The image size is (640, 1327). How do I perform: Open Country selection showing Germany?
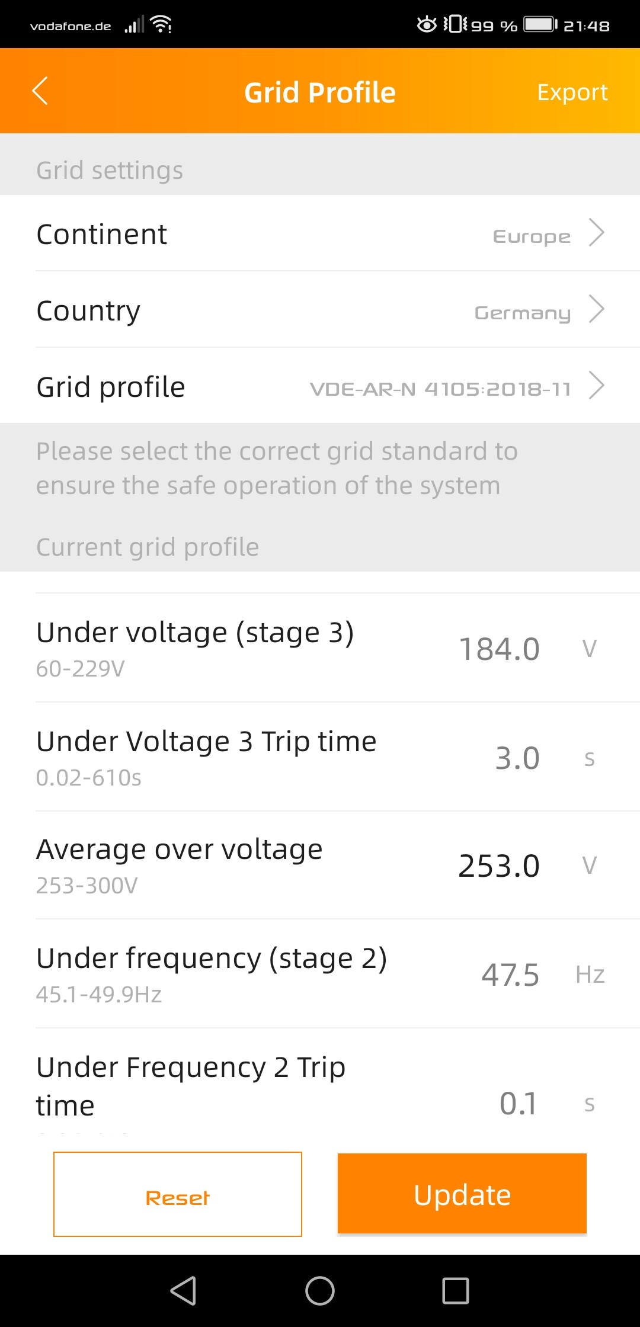tap(523, 313)
